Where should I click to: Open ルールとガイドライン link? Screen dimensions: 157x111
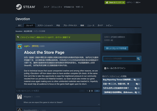pyautogui.click(x=116, y=68)
